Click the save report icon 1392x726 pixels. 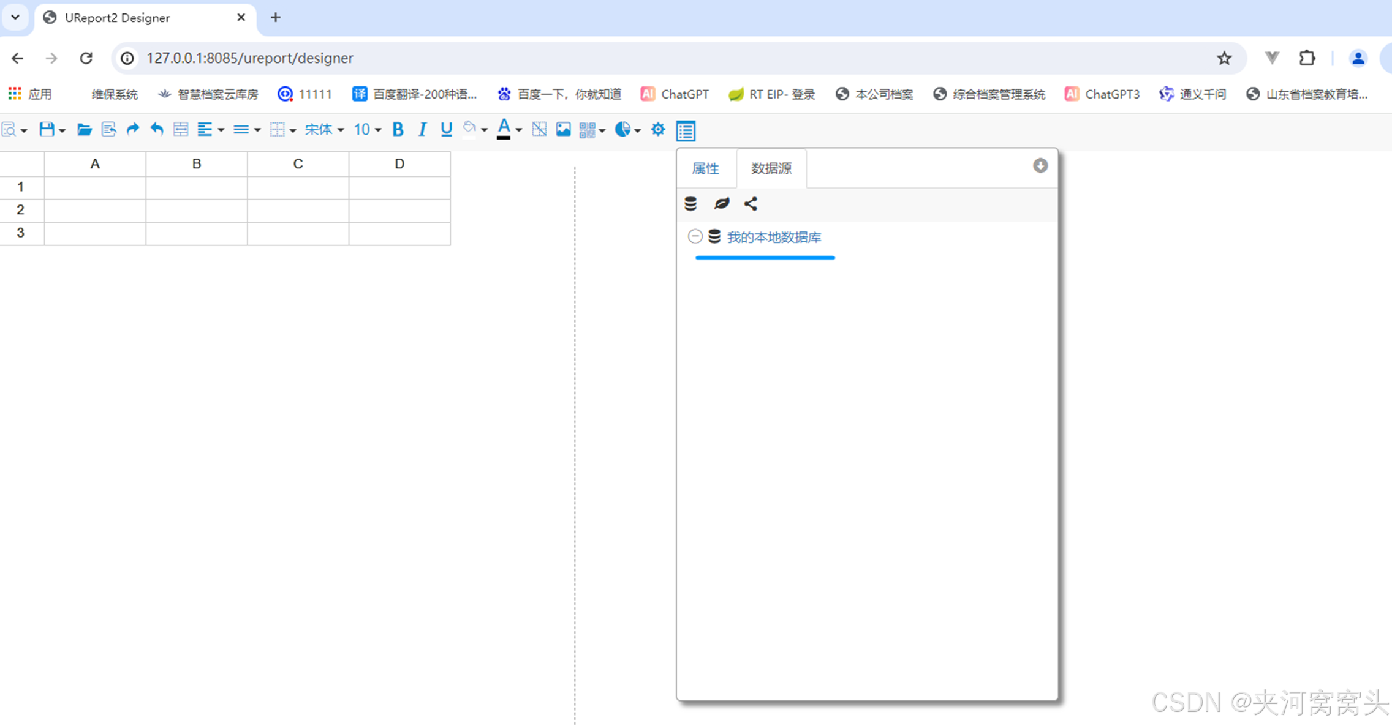47,129
